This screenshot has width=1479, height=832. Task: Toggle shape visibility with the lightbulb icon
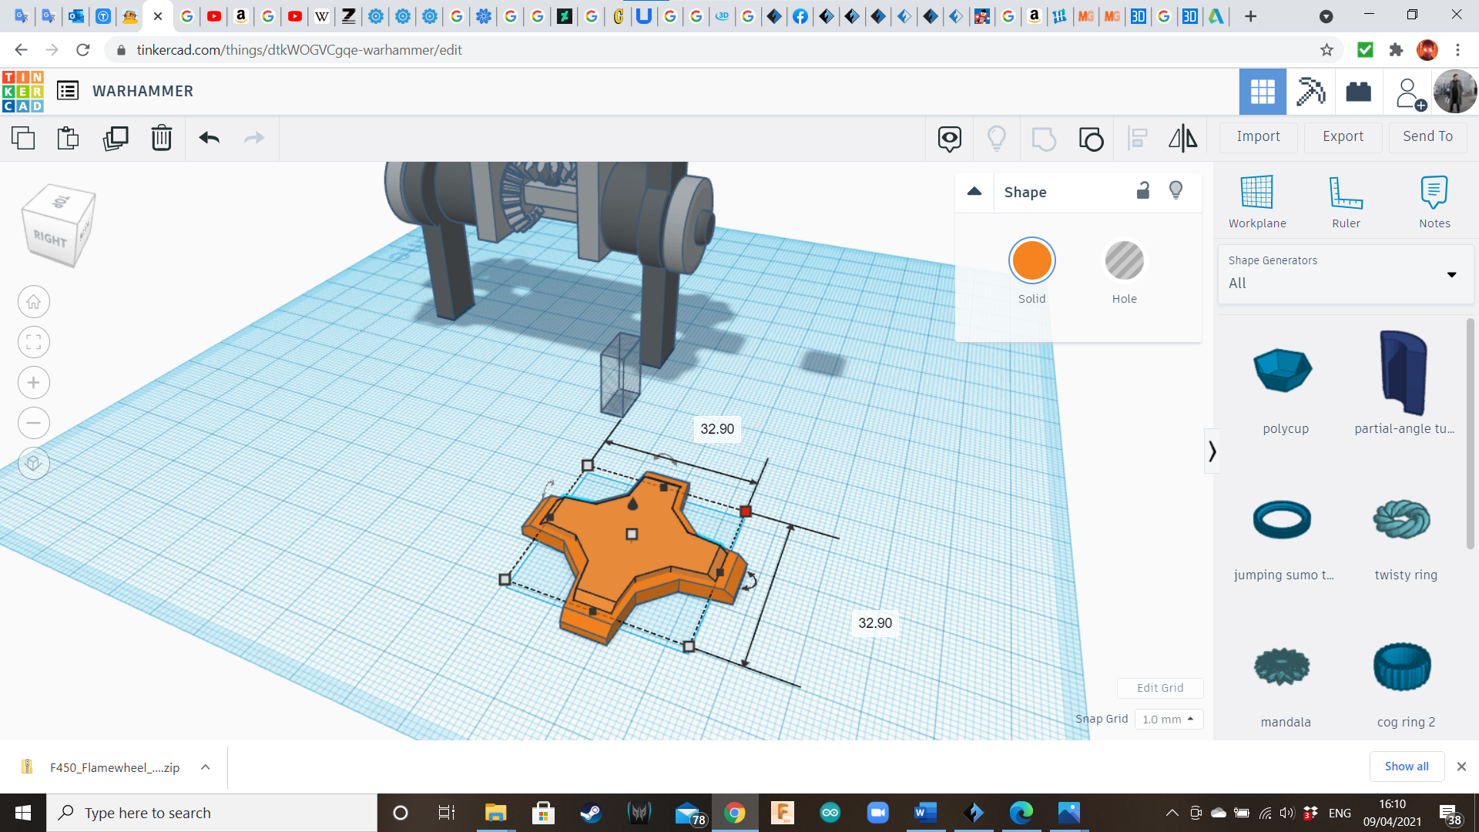point(1175,190)
